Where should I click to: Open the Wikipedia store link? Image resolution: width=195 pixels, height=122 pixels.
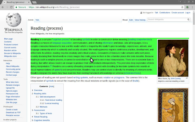[x=10, y=56]
